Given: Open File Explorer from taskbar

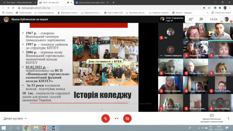Looking at the screenshot, I should click(36, 128).
